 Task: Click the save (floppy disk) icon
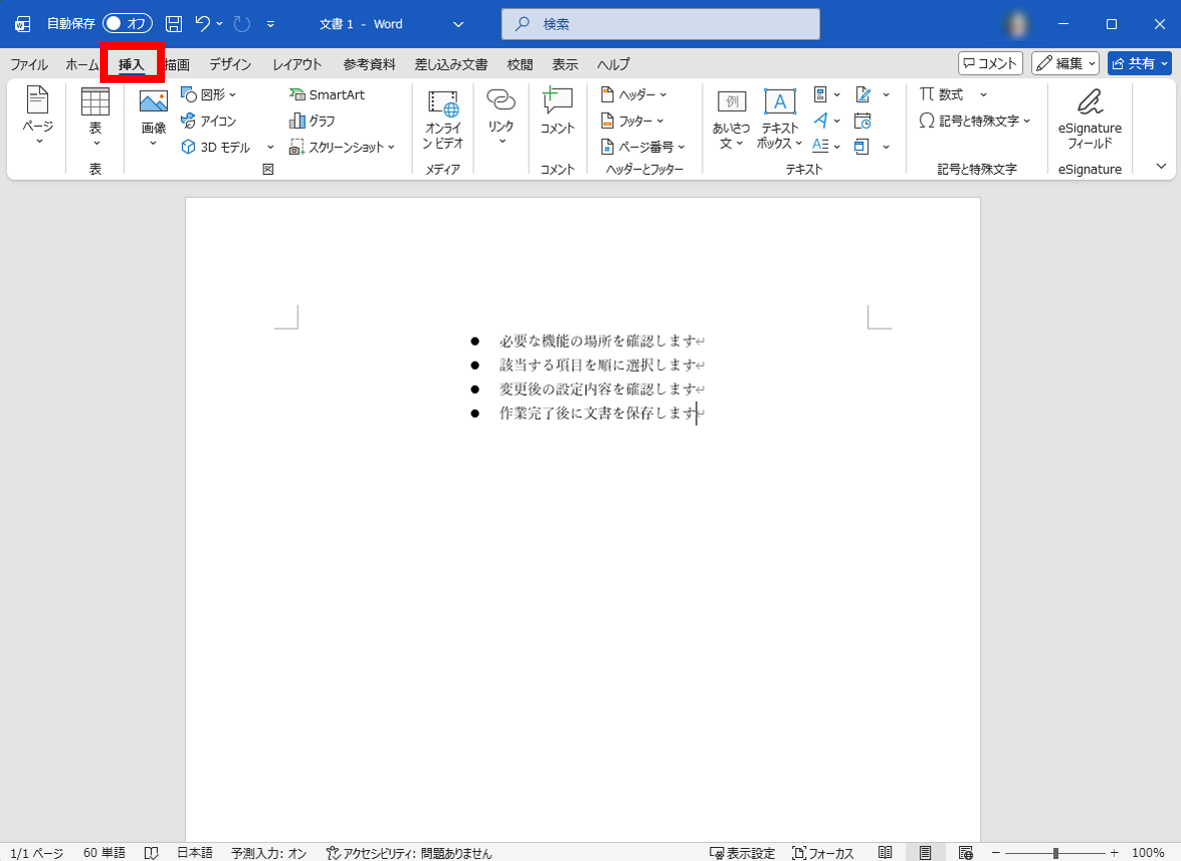[x=174, y=24]
